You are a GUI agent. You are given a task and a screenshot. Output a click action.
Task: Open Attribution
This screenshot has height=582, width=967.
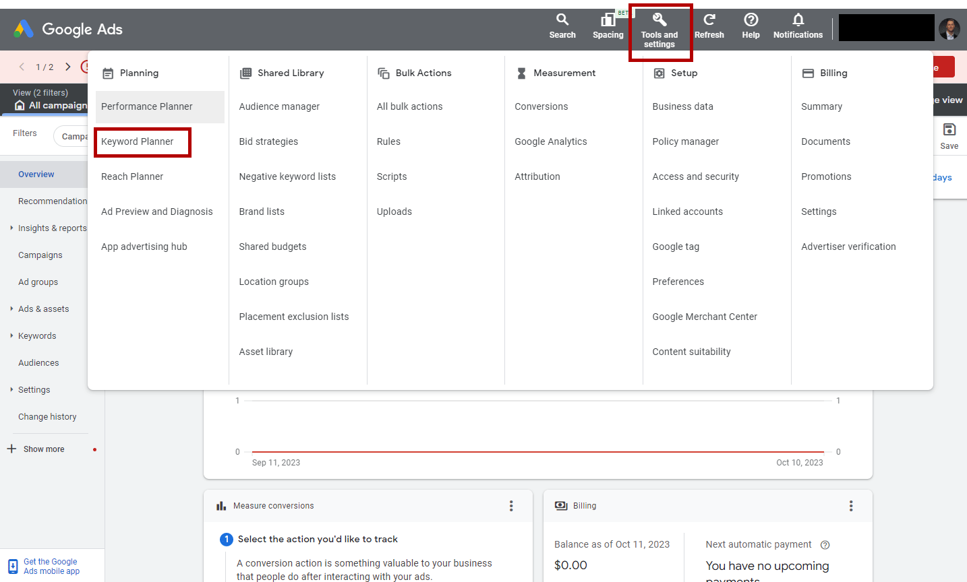(x=537, y=176)
